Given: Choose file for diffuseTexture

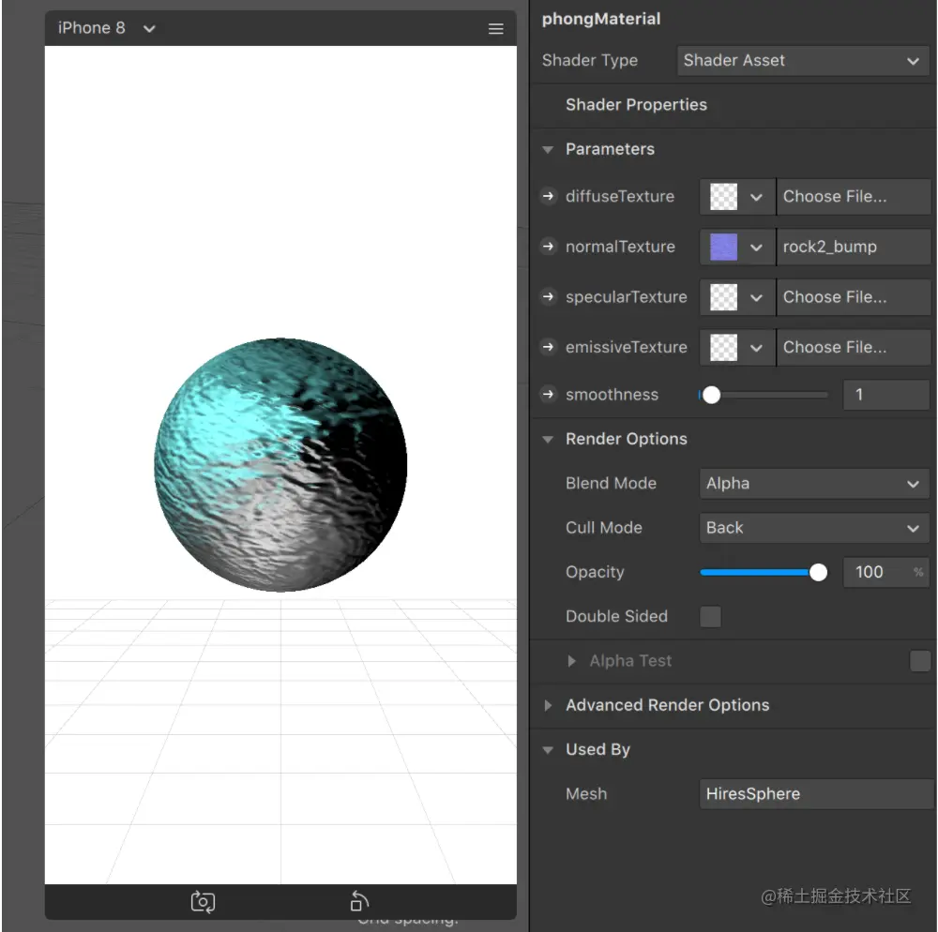Looking at the screenshot, I should (853, 197).
